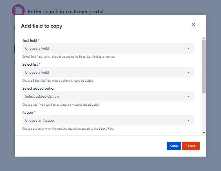
Task: Save the field copy configuration
Action: click(x=174, y=146)
